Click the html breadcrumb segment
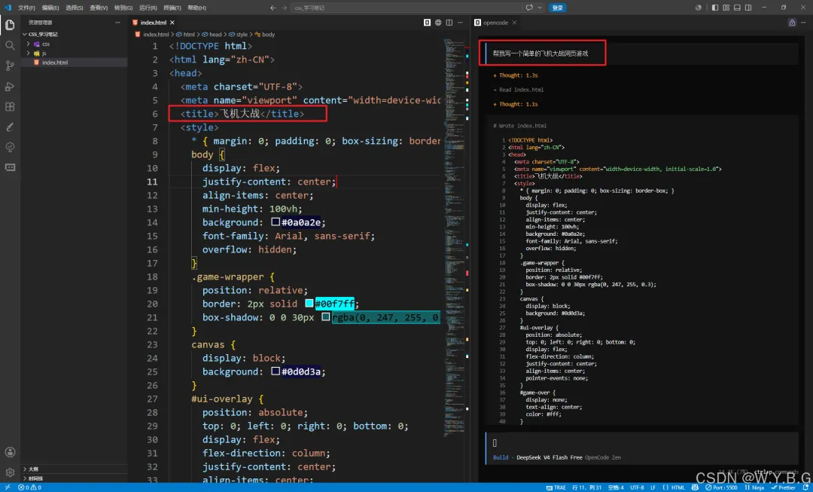This screenshot has width=813, height=492. [x=186, y=34]
